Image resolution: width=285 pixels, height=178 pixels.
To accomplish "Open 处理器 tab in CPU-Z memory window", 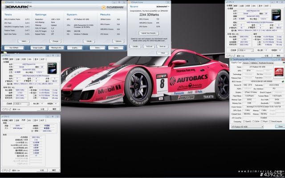I will (5, 120).
